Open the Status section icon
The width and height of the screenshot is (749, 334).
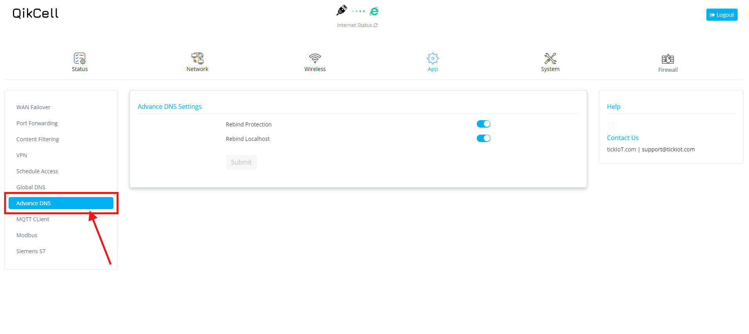pyautogui.click(x=80, y=59)
